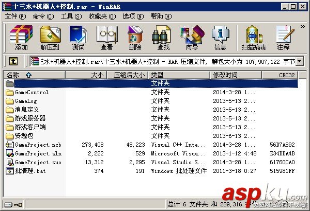Select 批清理.bat file icon
310x211 pixels.
[x=9, y=171]
